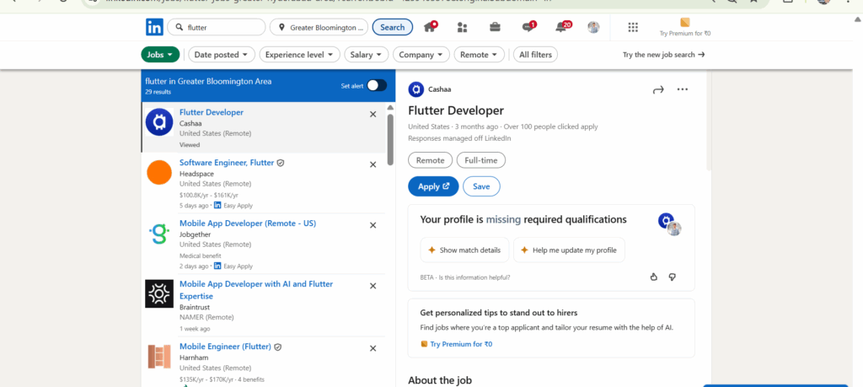Click the share arrow for the Cashaa job
This screenshot has height=387, width=863.
pyautogui.click(x=658, y=89)
